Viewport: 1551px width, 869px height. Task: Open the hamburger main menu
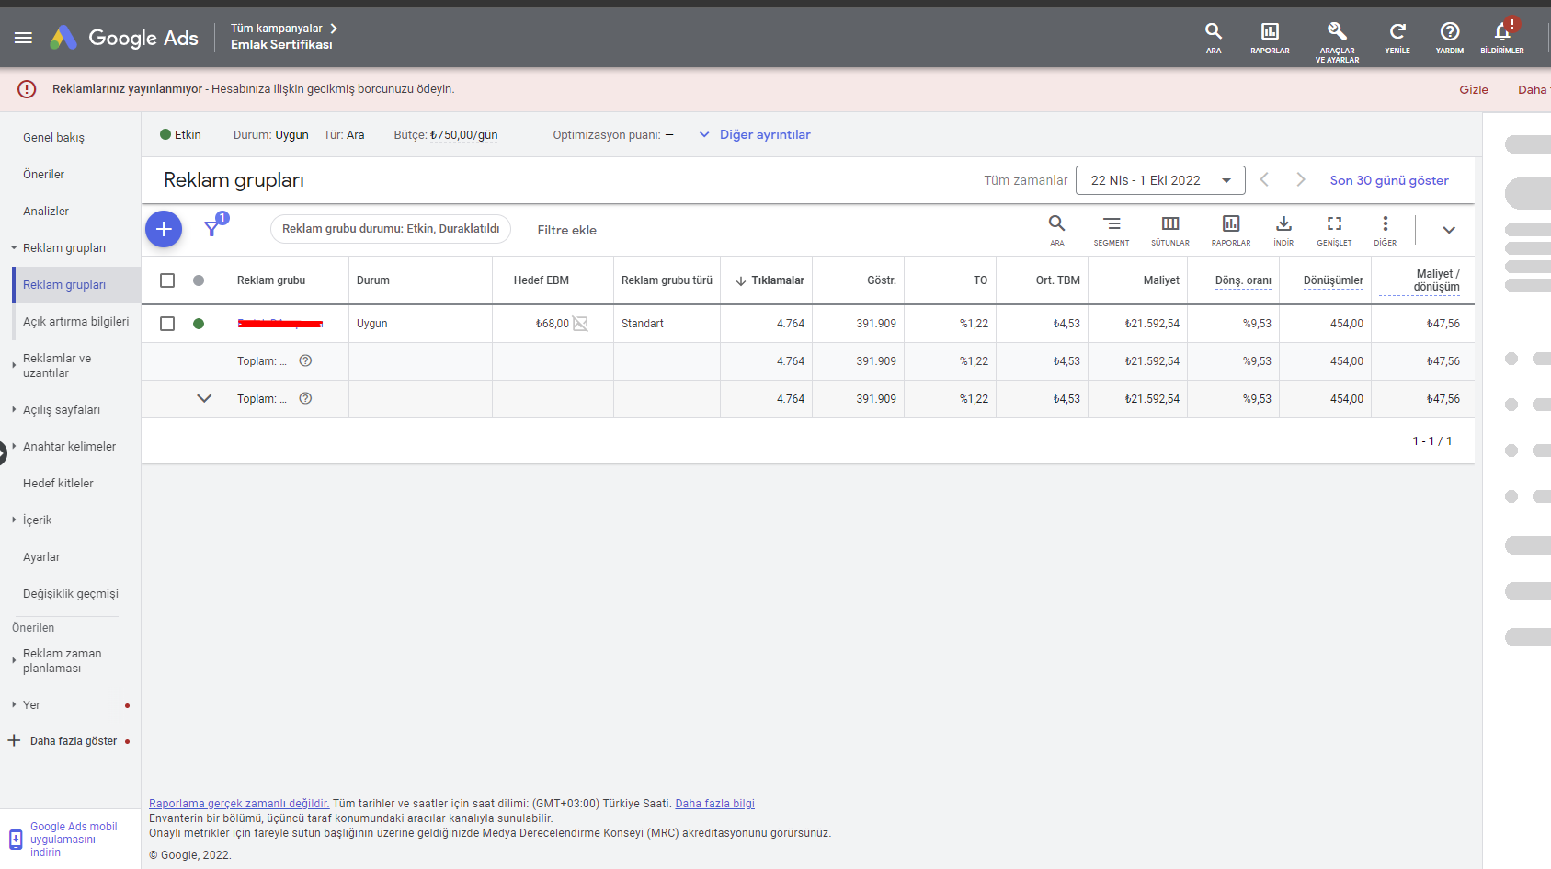(23, 38)
